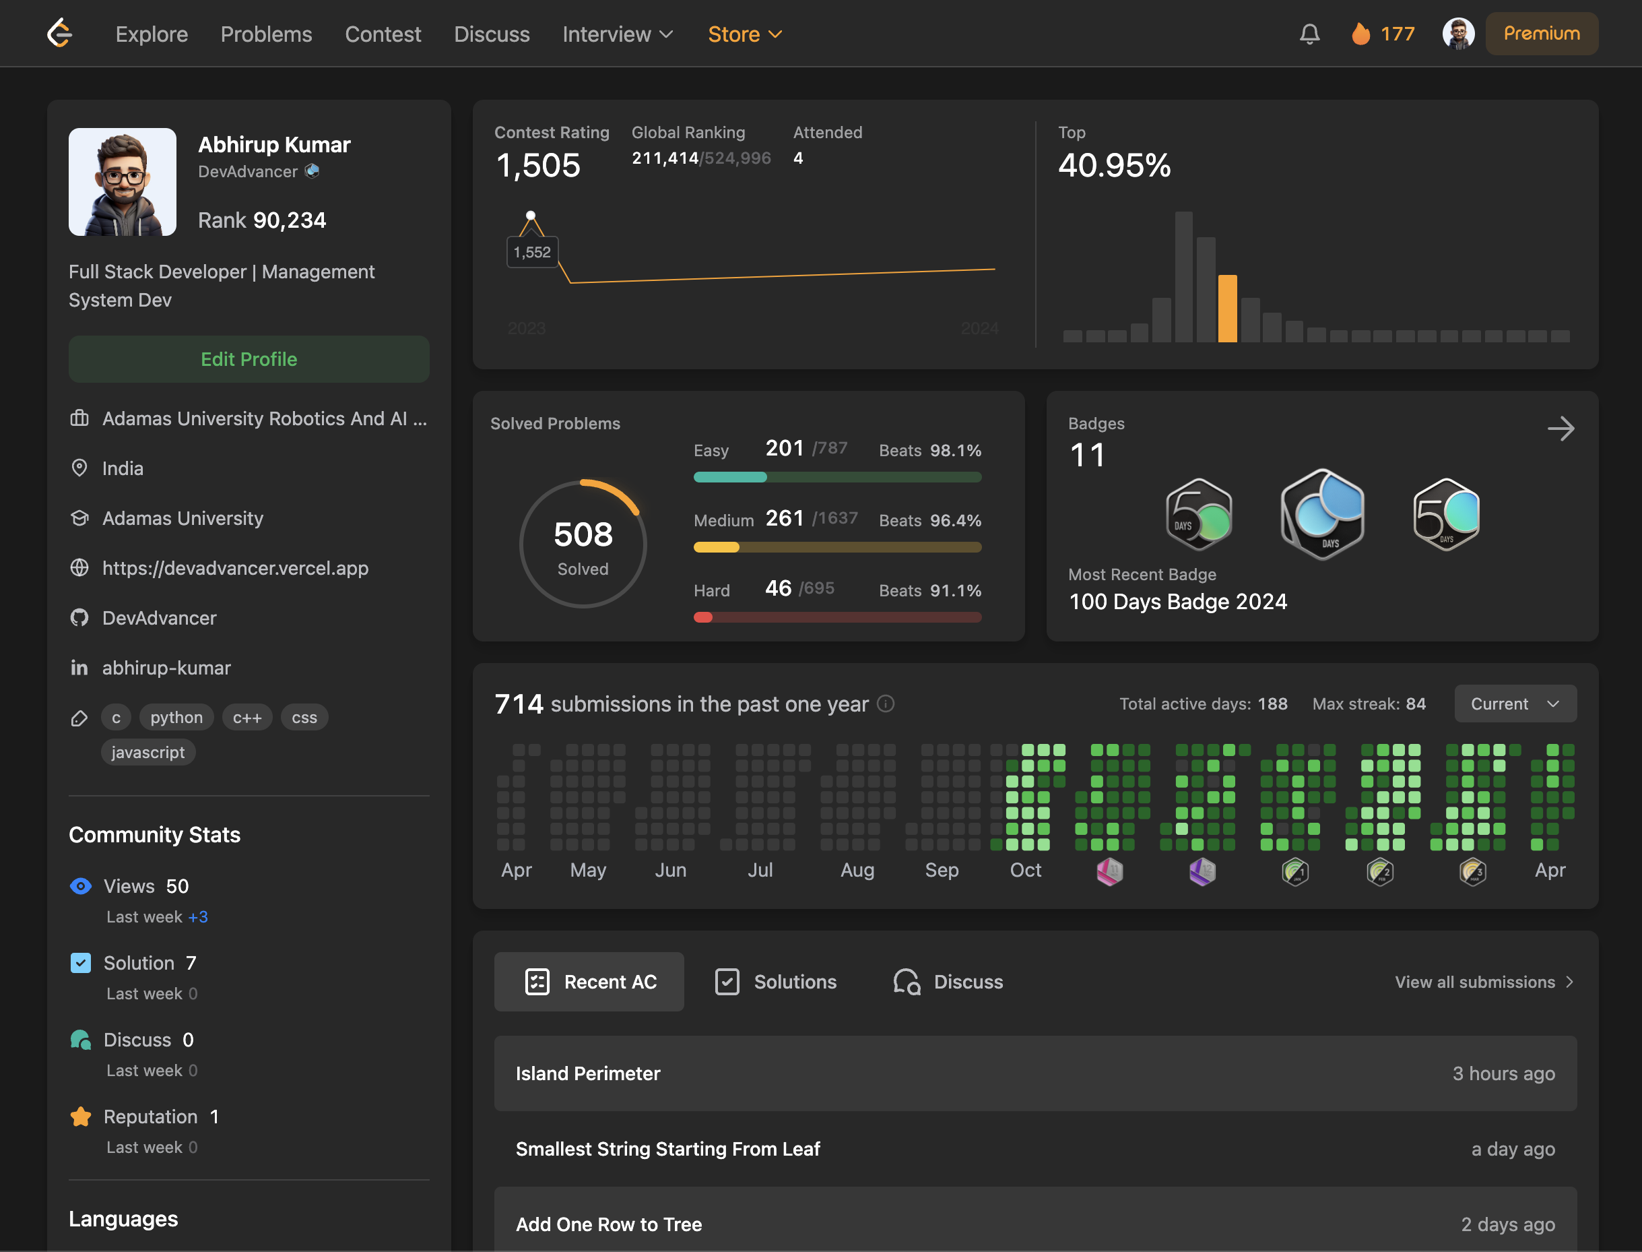
Task: Click the css skill tag
Action: (x=304, y=717)
